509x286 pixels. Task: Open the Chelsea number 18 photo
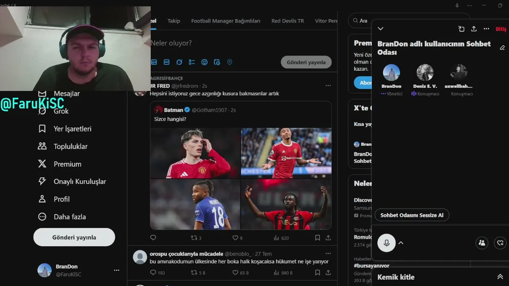[x=195, y=204]
